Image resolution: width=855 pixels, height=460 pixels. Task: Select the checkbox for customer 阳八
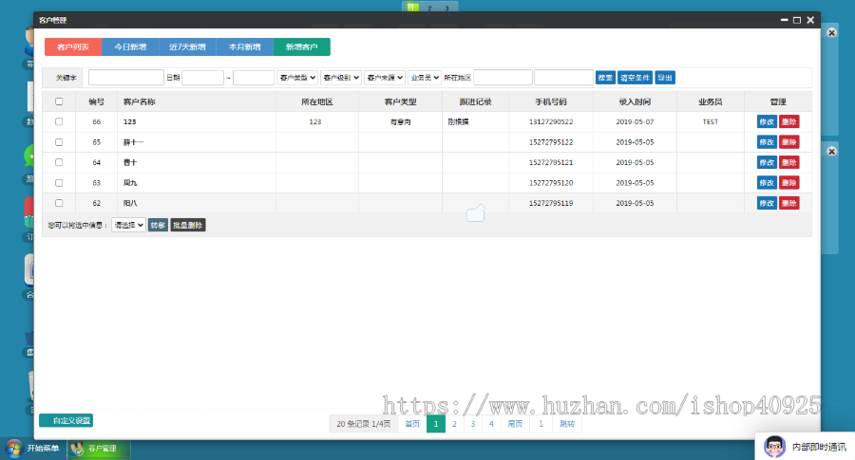point(59,203)
